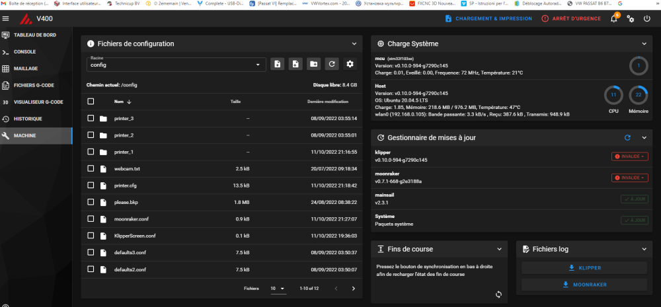The height and width of the screenshot is (307, 661).
Task: Open Gmail bookmark Boîte de réception
Action: [25, 3]
